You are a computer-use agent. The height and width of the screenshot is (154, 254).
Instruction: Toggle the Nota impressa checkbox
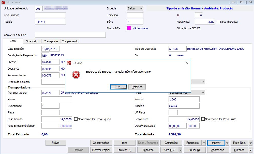(218, 22)
